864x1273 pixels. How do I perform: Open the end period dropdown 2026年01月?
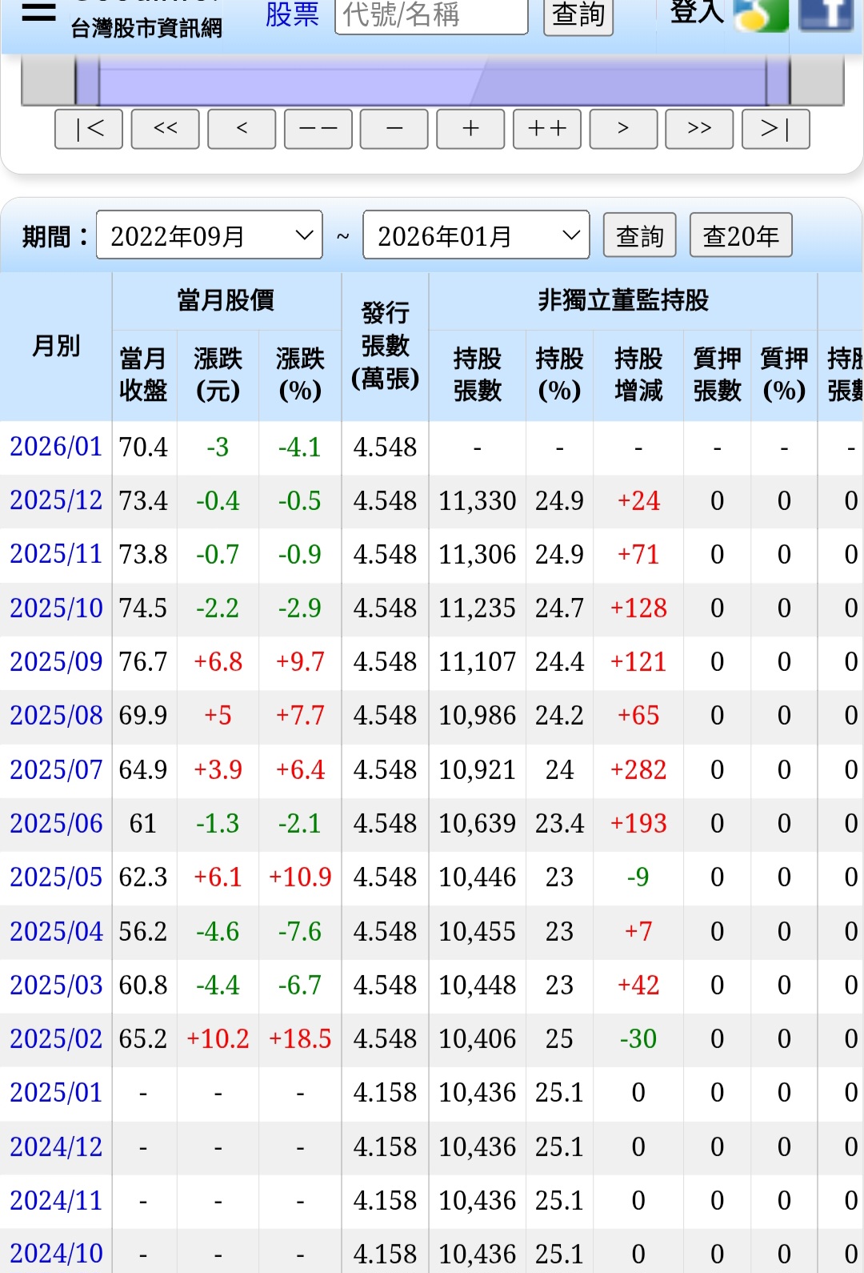476,235
